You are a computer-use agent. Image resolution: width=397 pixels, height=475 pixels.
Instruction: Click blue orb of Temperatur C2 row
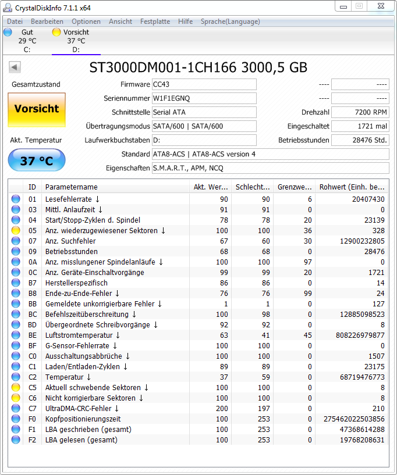click(x=16, y=377)
